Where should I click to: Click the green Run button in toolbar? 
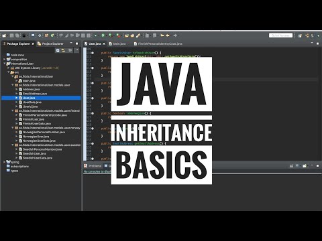[x=103, y=35]
